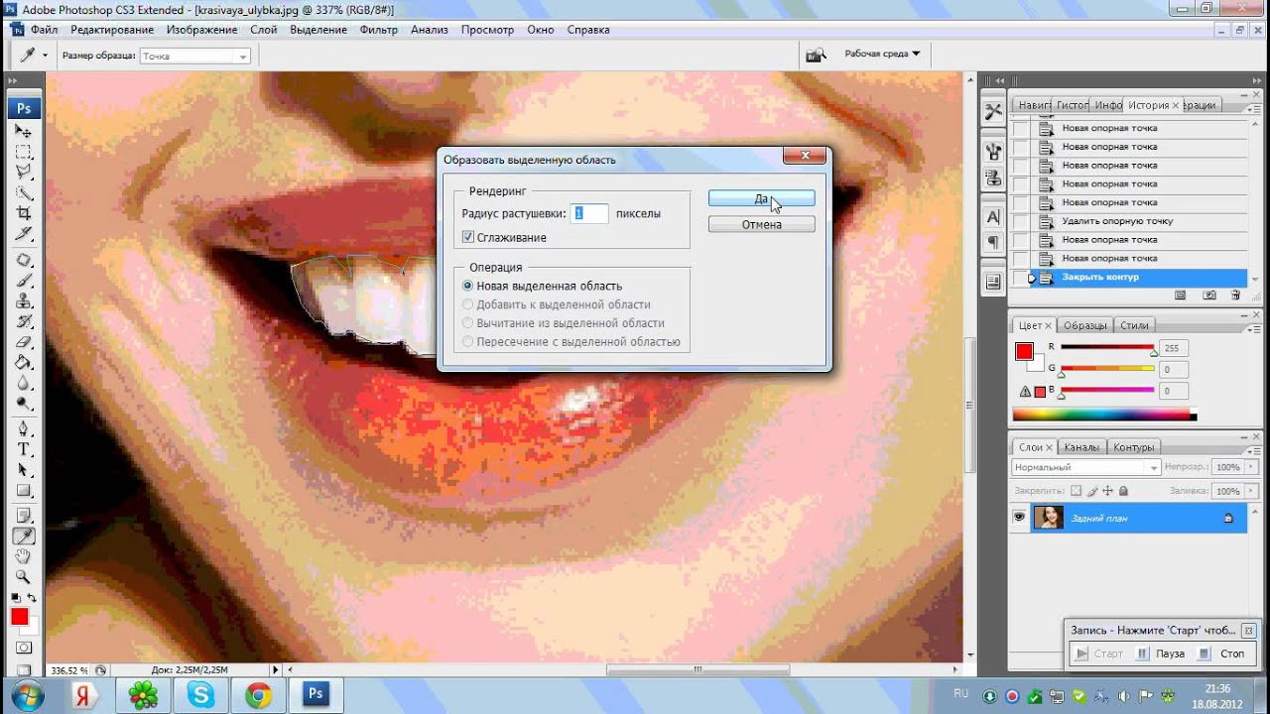Image resolution: width=1270 pixels, height=714 pixels.
Task: Select the Dodge tool
Action: pos(24,405)
